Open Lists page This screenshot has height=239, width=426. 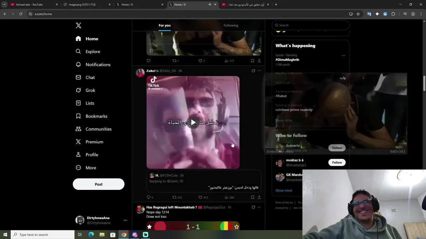(85, 103)
